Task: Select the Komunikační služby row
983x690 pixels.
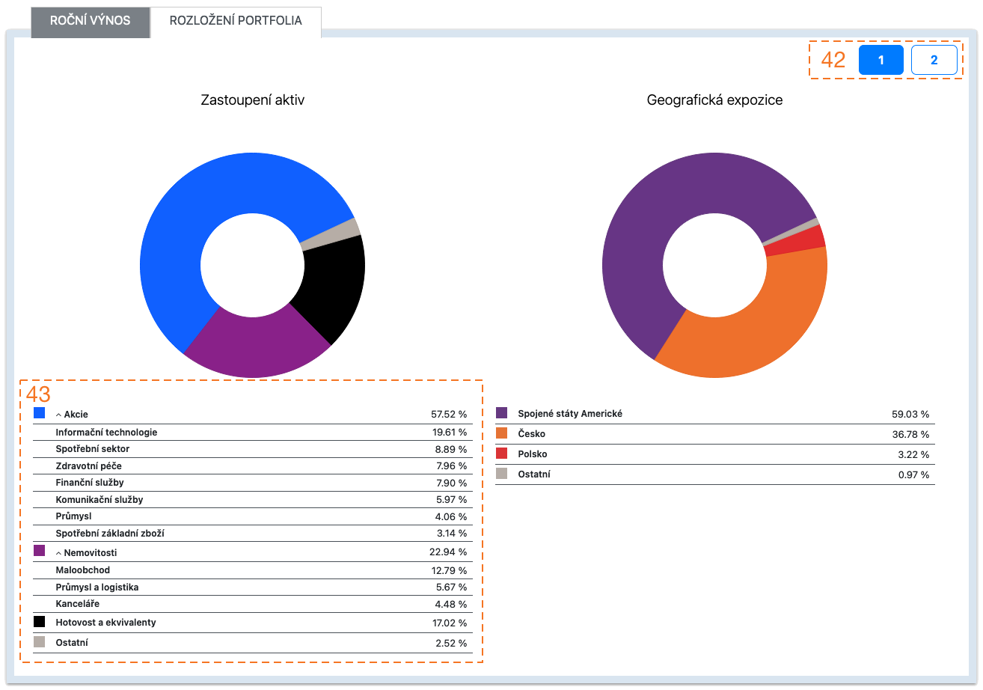Action: pos(253,500)
